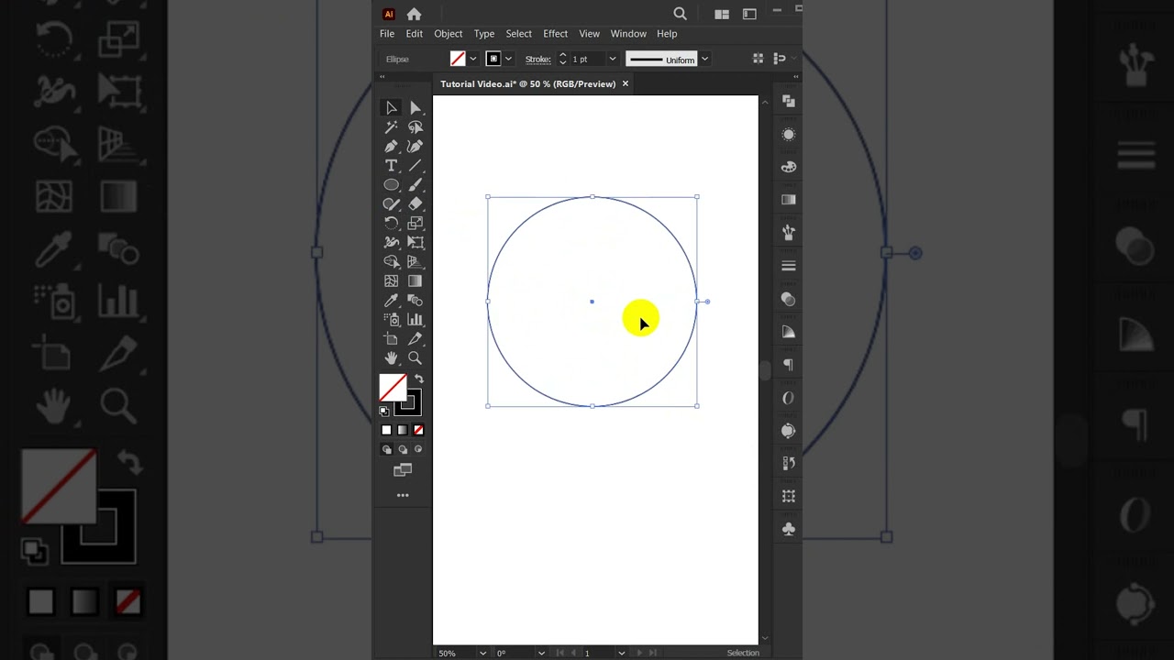Enable Draw Normal mode
The width and height of the screenshot is (1174, 660).
[386, 449]
